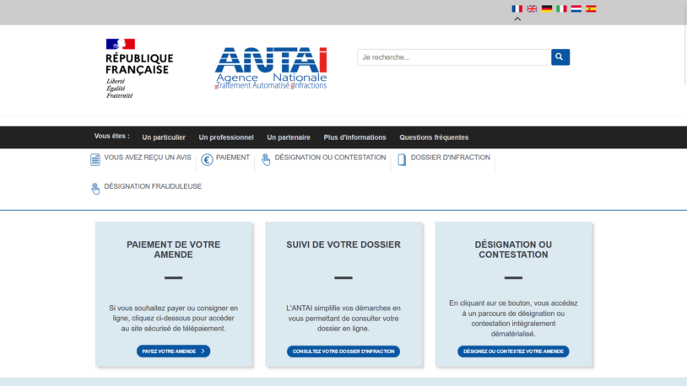This screenshot has height=386, width=687.
Task: Open the ANTAI logo homepage
Action: (271, 68)
